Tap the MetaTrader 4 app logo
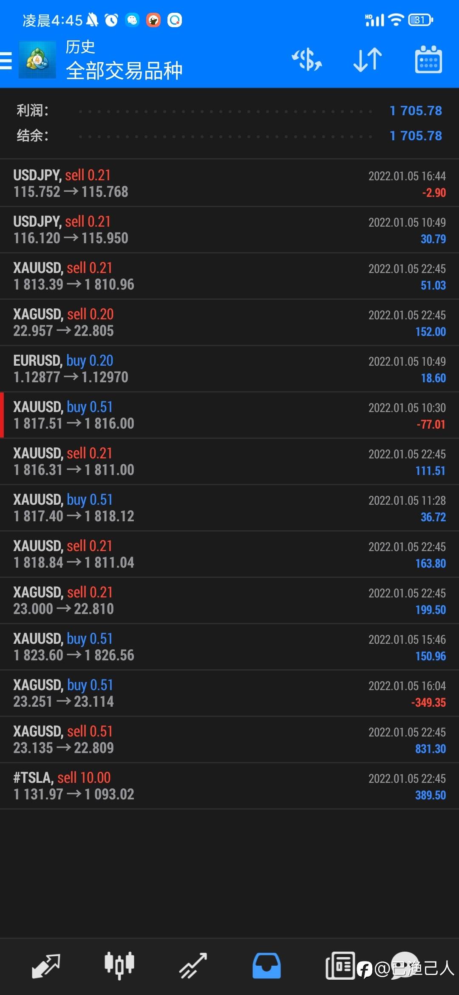 [x=37, y=60]
